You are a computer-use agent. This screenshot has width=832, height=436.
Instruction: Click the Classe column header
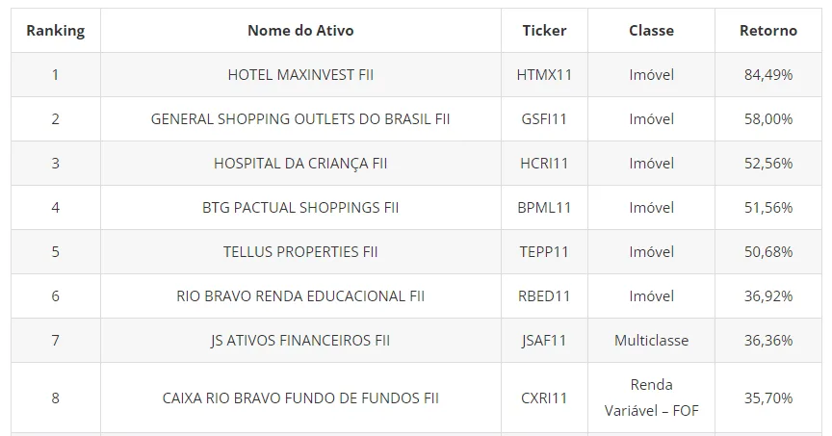coord(652,31)
